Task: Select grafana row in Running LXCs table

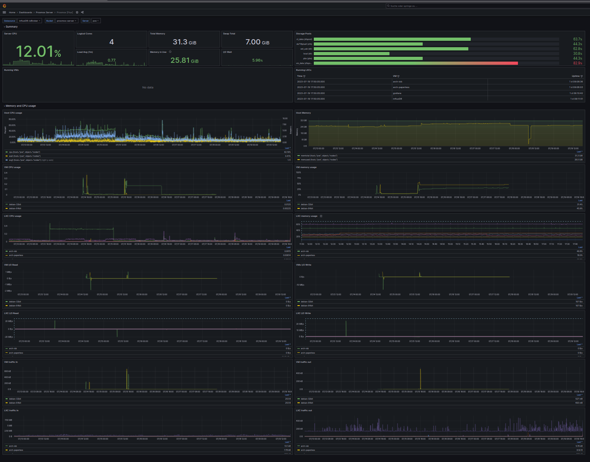Action: tap(440, 93)
